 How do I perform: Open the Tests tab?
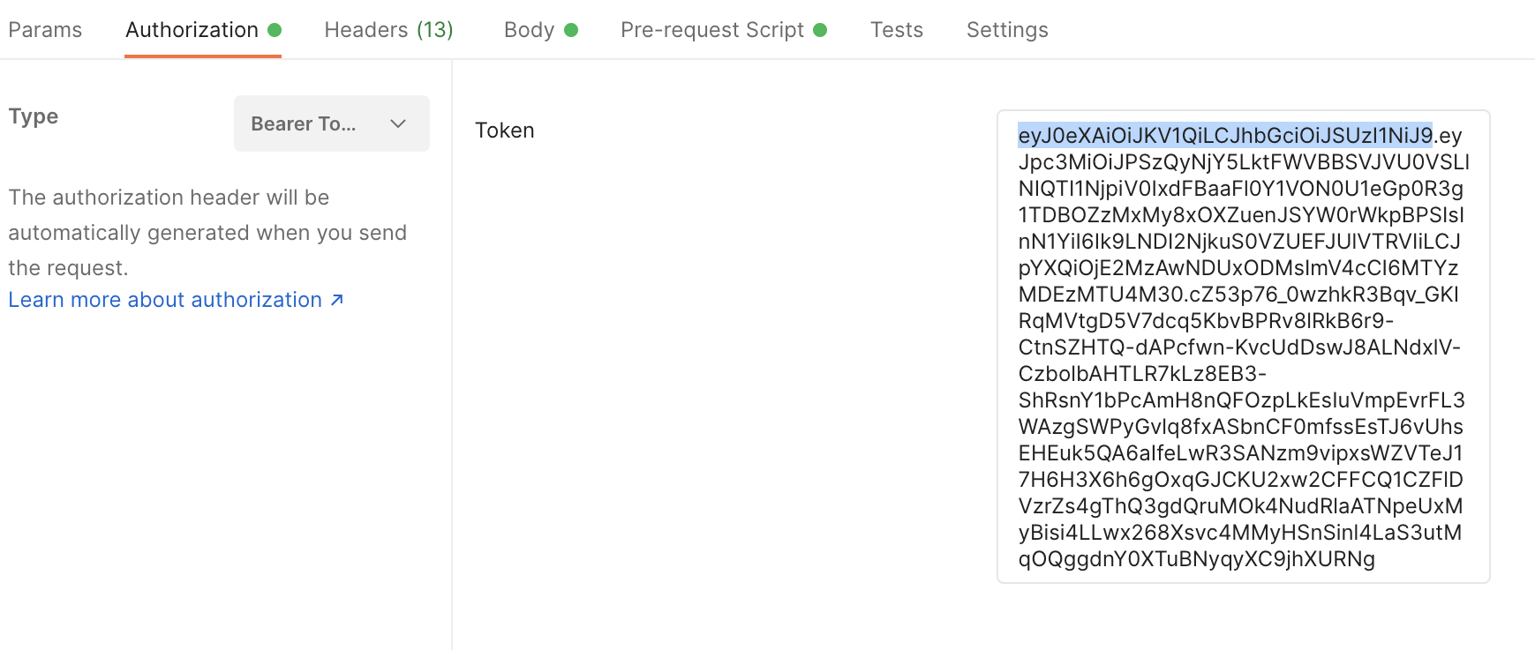896,30
